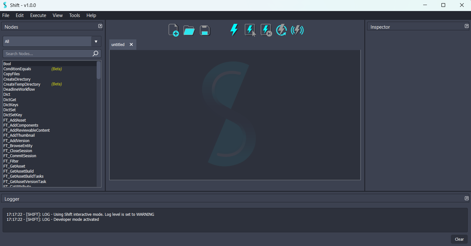Run execute-selected using the lightning-cursor icon
The width and height of the screenshot is (471, 246).
coord(249,30)
